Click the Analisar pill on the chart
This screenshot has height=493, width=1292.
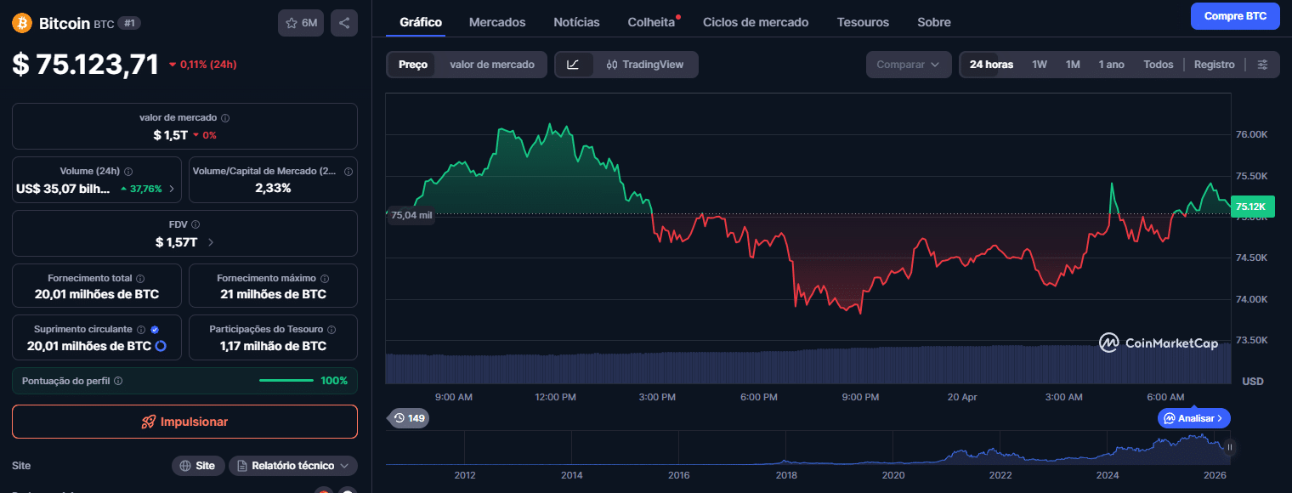1193,418
